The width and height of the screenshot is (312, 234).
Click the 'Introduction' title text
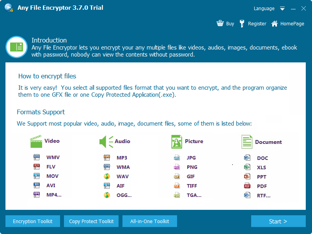click(x=49, y=40)
